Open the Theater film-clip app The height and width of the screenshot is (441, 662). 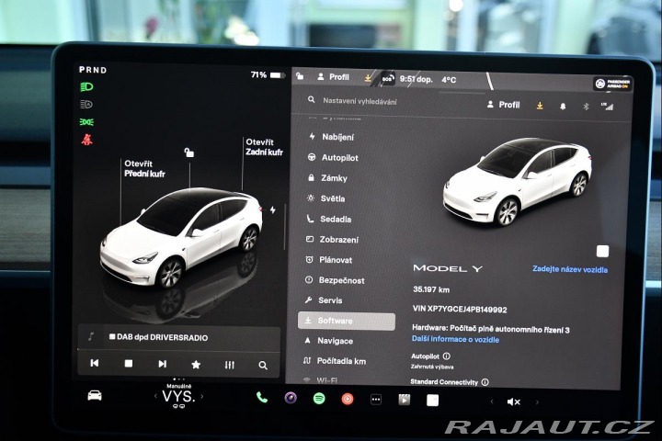point(404,400)
